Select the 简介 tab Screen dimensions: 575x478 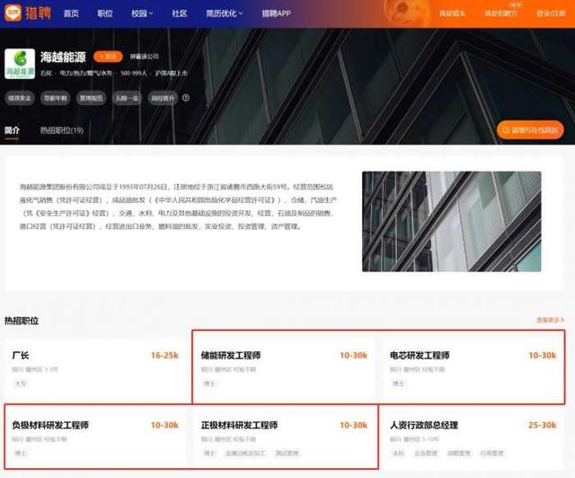click(x=13, y=130)
